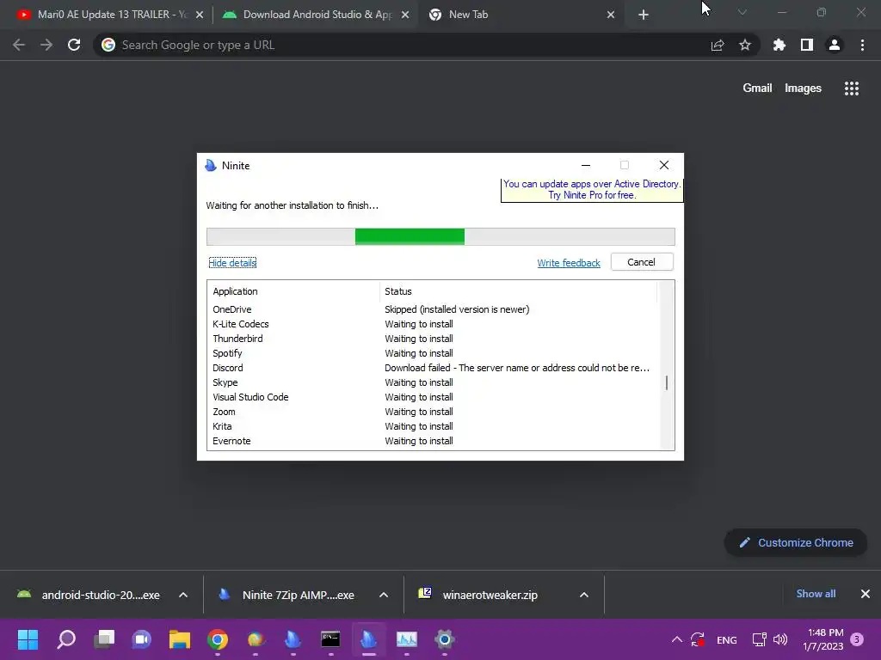Image resolution: width=881 pixels, height=660 pixels.
Task: Open File Explorer from taskbar
Action: [x=180, y=639]
